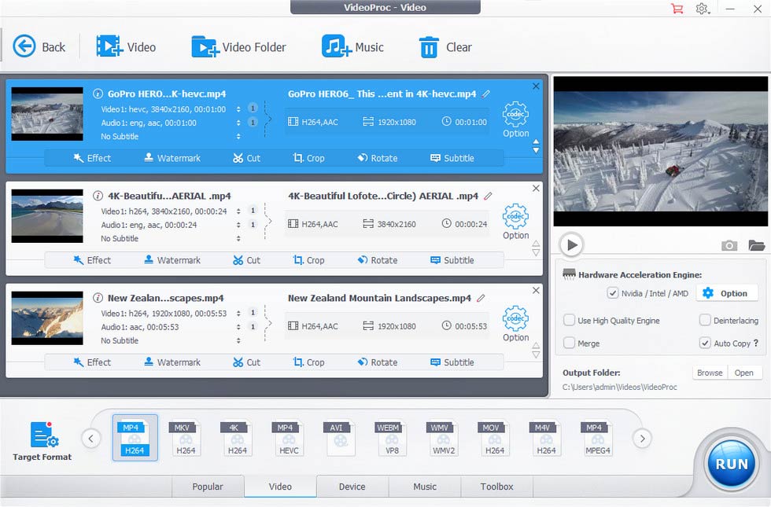Rename New Zealand output with pencil icon
This screenshot has width=771, height=507.
pos(481,298)
